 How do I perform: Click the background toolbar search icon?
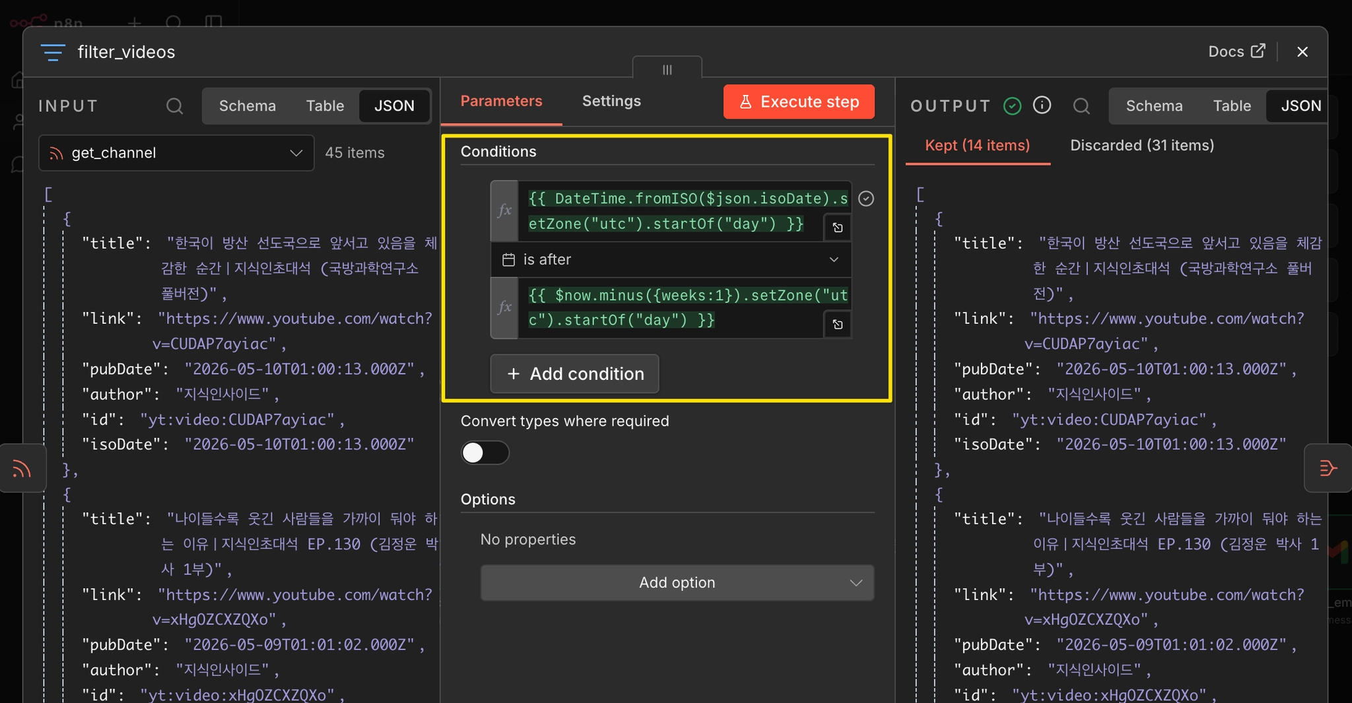coord(174,22)
